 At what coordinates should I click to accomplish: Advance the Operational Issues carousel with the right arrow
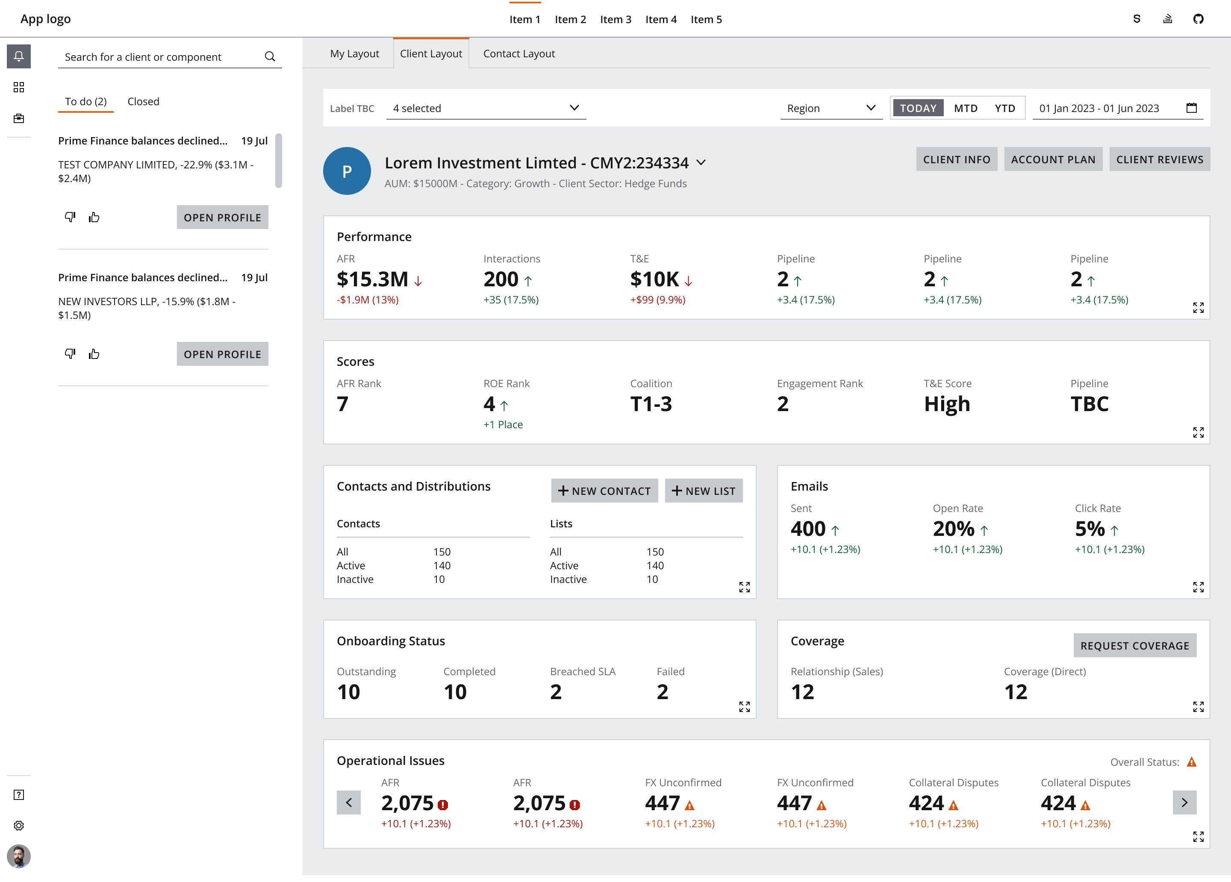pyautogui.click(x=1185, y=803)
